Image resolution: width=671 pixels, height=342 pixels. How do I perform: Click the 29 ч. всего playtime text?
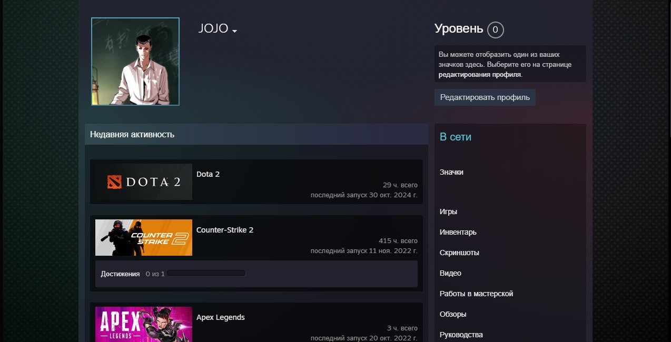[x=400, y=185]
